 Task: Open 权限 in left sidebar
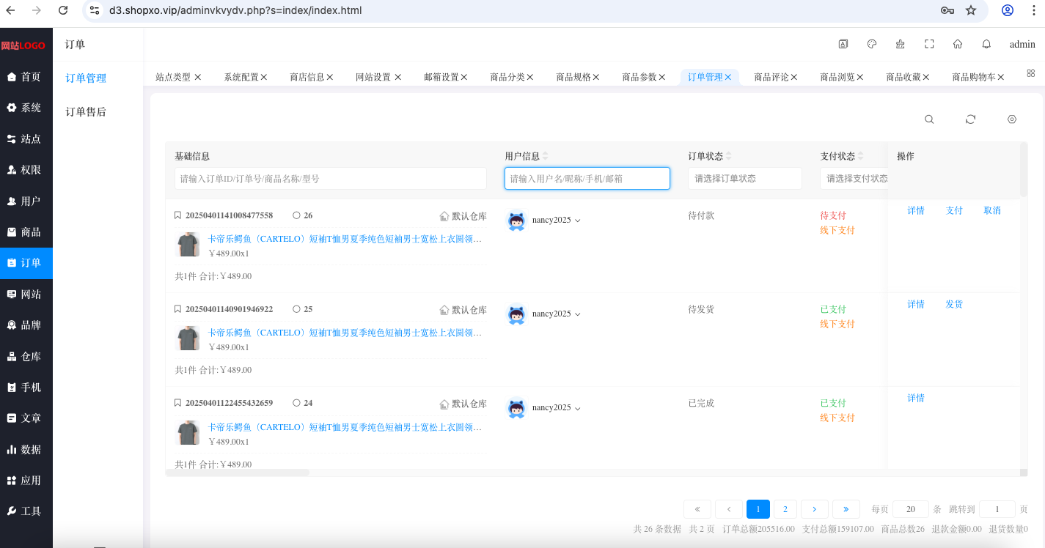pos(26,169)
